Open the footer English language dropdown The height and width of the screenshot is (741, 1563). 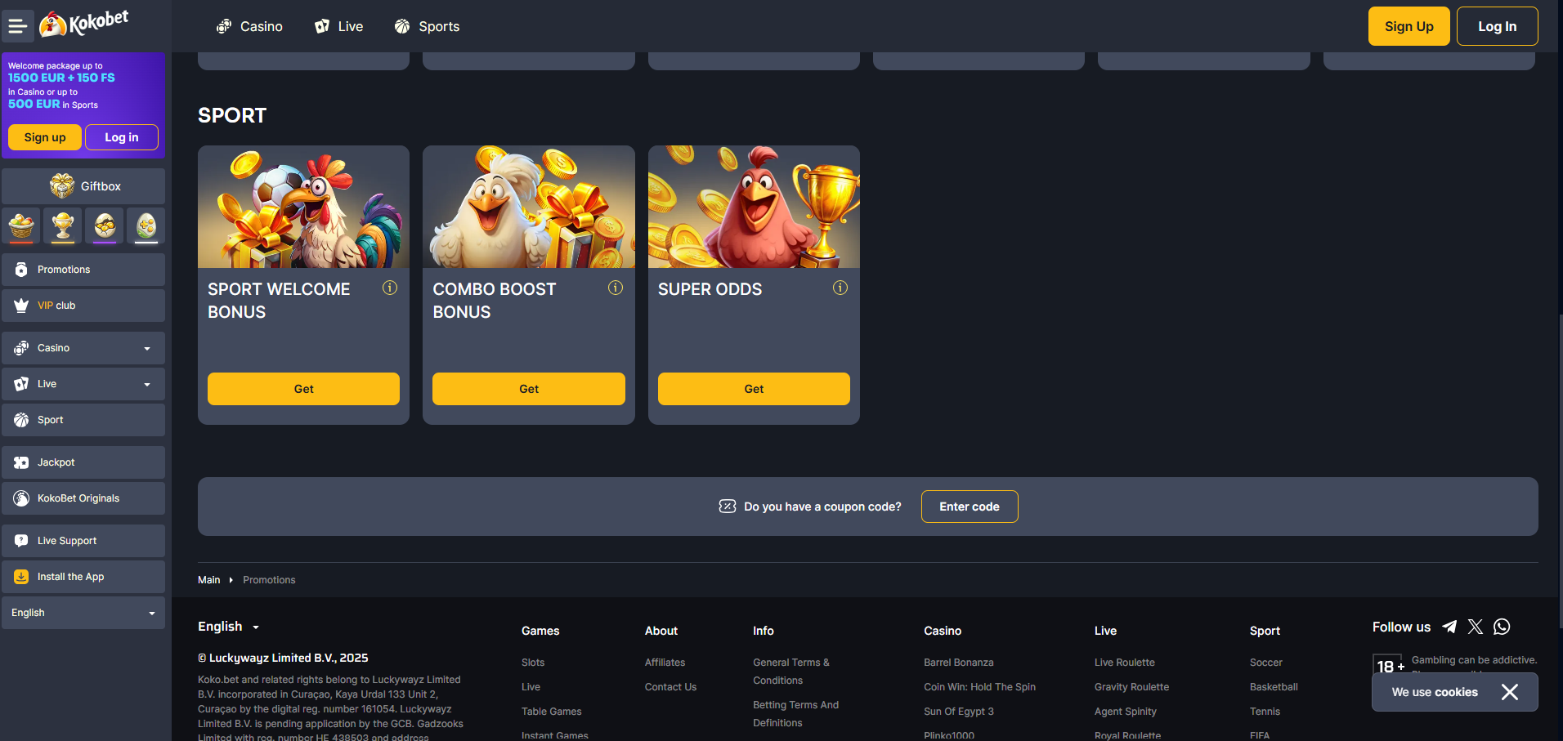pyautogui.click(x=229, y=627)
